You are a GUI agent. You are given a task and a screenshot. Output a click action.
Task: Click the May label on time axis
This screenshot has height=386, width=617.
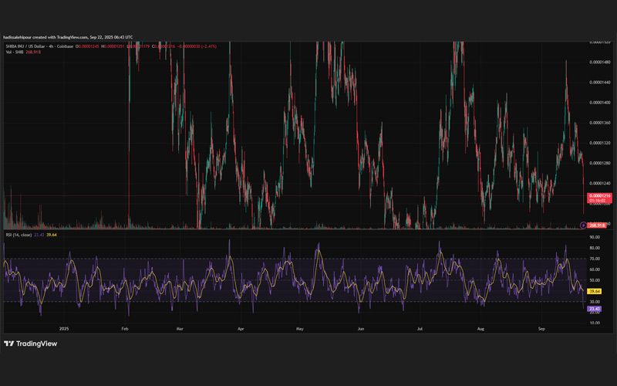(300, 329)
